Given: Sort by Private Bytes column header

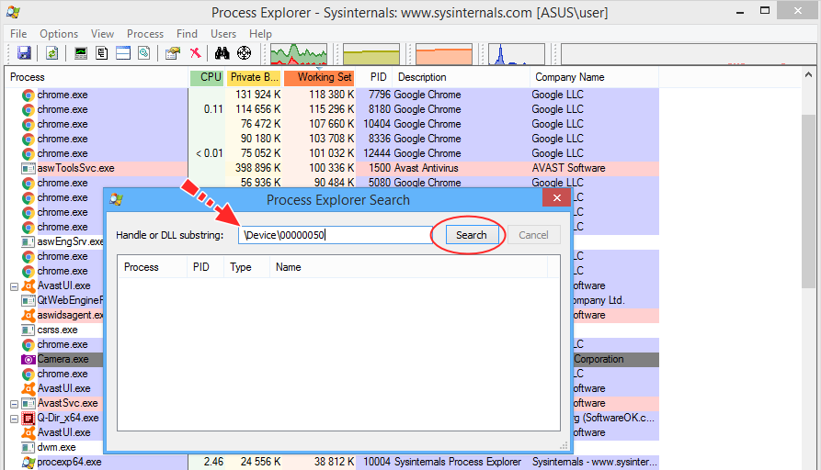Looking at the screenshot, I should [x=254, y=77].
